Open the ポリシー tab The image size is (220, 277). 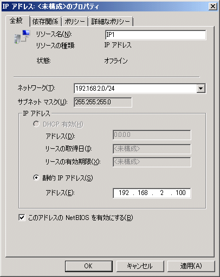coord(75,22)
